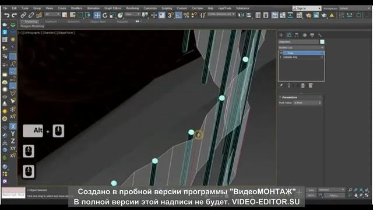The image size is (373, 210).
Task: Open the Graph Editors menu
Action: click(x=112, y=8)
